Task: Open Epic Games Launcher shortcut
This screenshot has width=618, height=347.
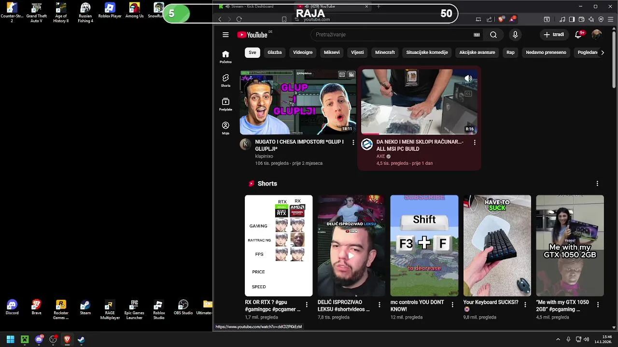Action: (134, 310)
